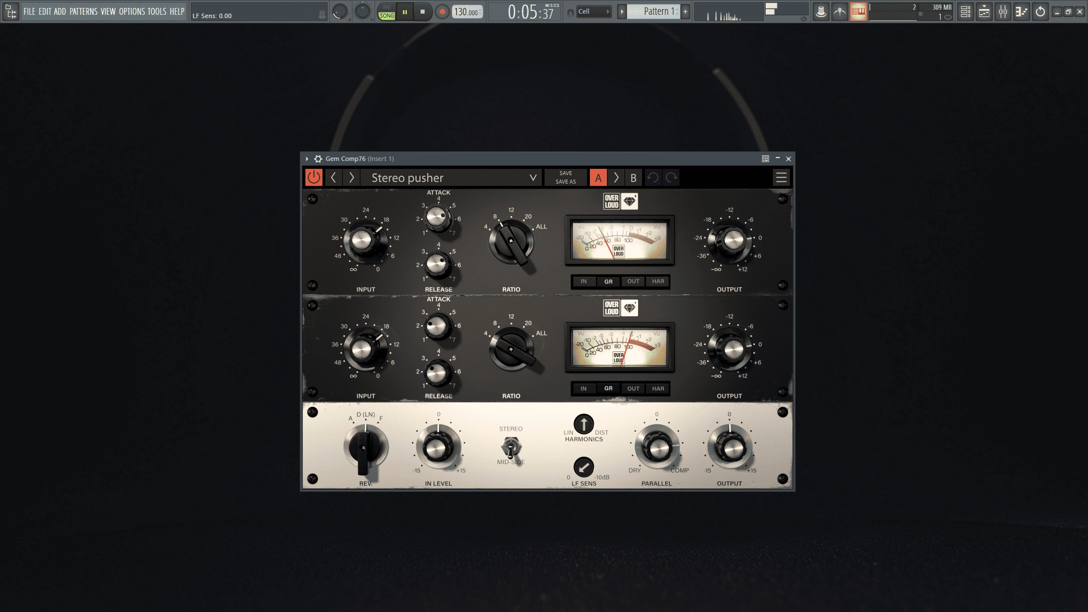Toggle the plugin power bypass button

[x=313, y=178]
